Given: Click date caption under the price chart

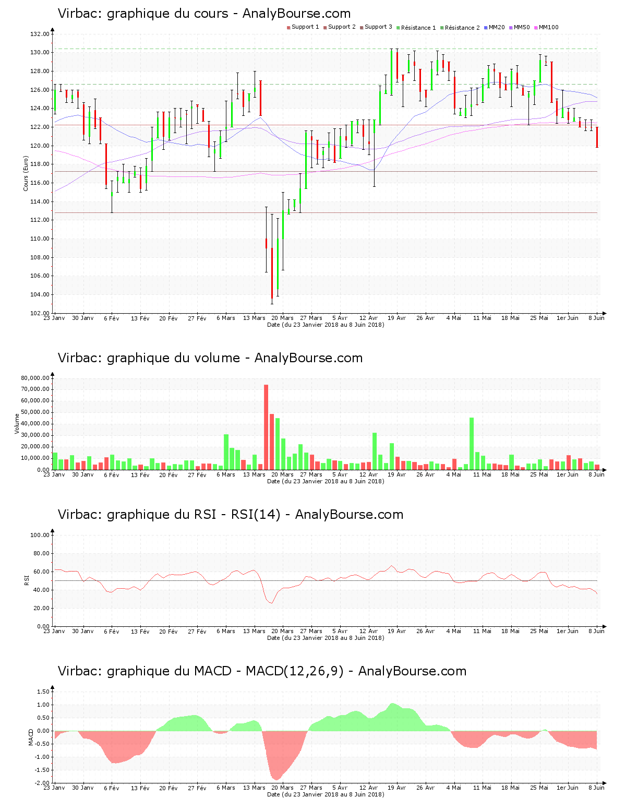Looking at the screenshot, I should (326, 325).
